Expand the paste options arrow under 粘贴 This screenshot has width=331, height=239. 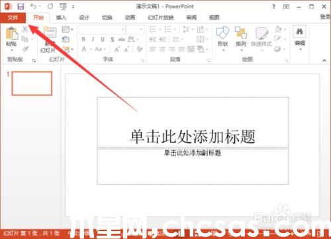click(12, 50)
